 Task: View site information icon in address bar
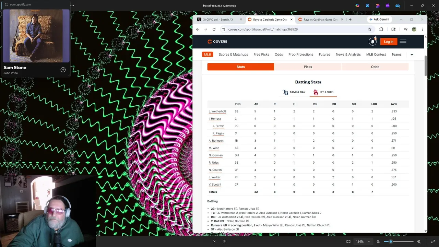pyautogui.click(x=224, y=29)
